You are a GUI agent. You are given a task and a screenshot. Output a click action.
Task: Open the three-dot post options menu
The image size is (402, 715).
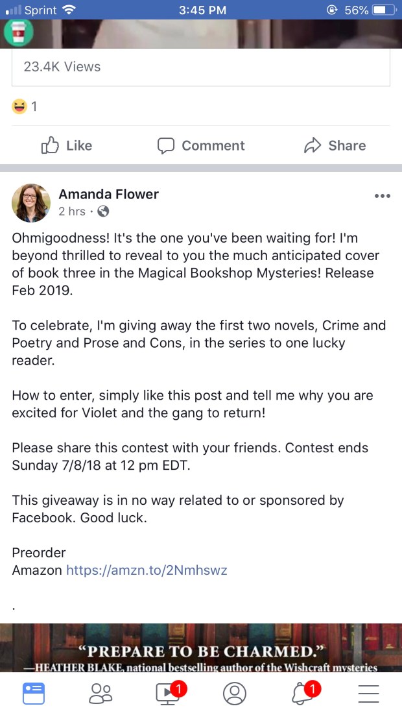point(383,196)
